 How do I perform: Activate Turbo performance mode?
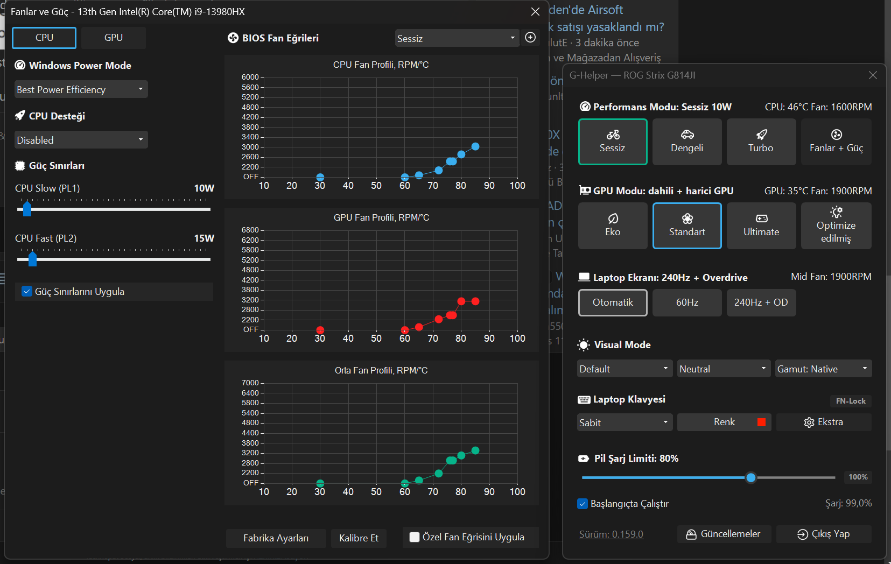[x=761, y=142]
